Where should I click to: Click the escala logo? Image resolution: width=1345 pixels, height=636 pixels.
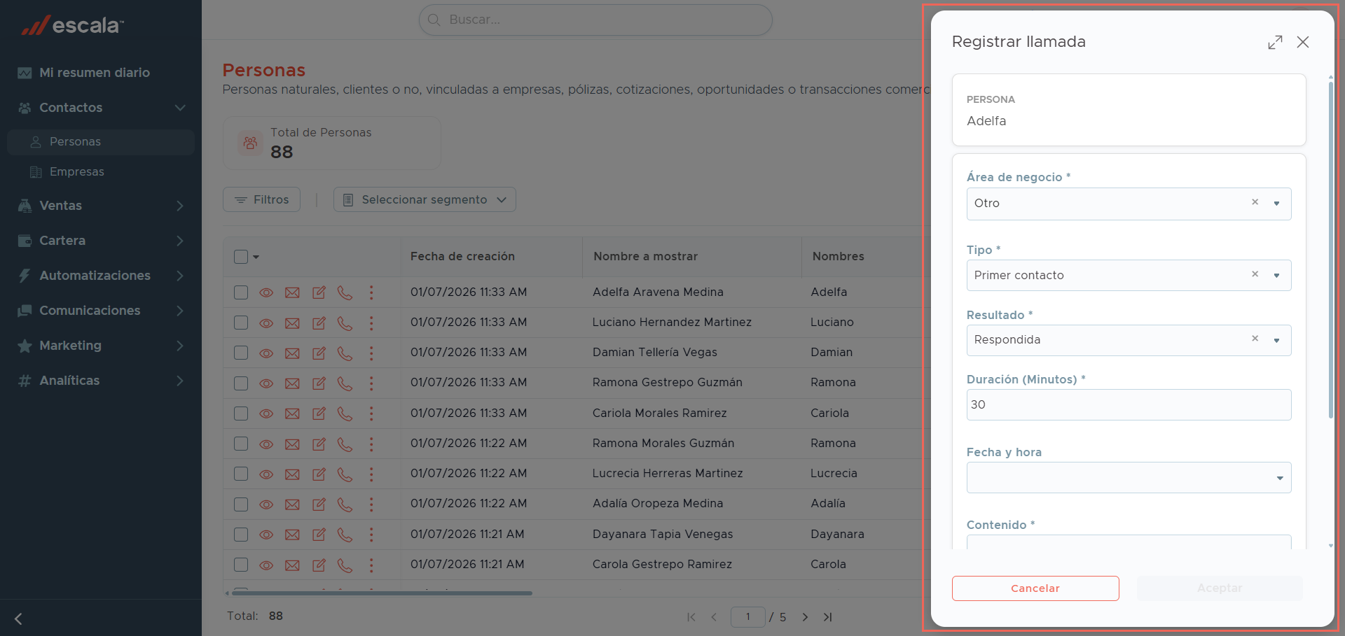point(72,25)
